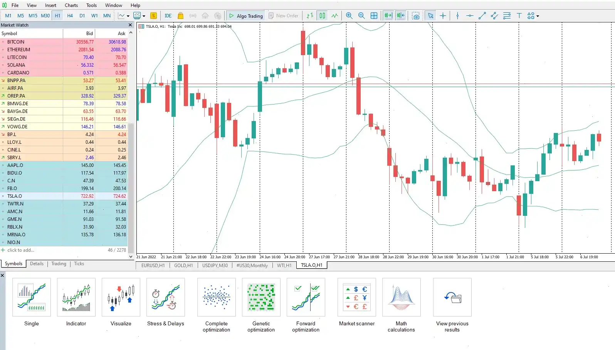Image resolution: width=615 pixels, height=350 pixels.
Task: Expand the graphical objects shapes dropdown
Action: pos(538,16)
